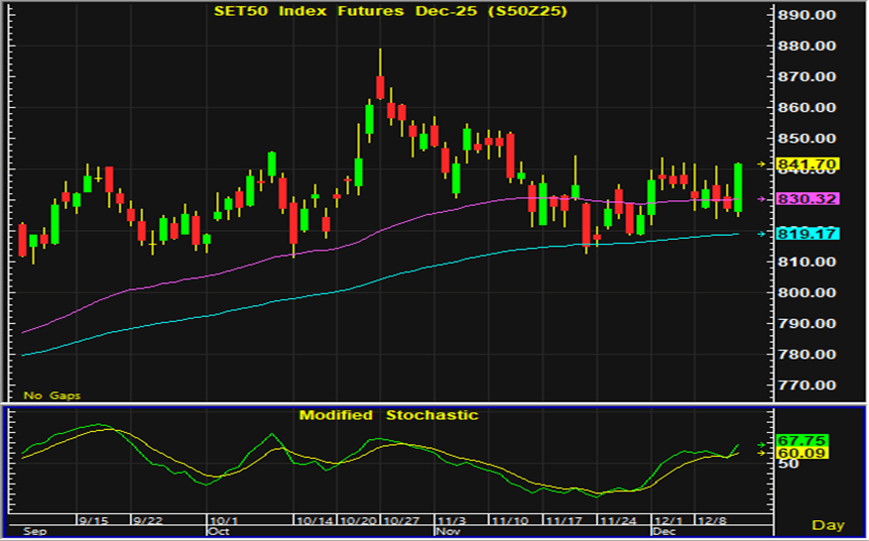Screen dimensions: 869x541
Task: Select the 9/15 date on the time axis
Action: coord(94,519)
